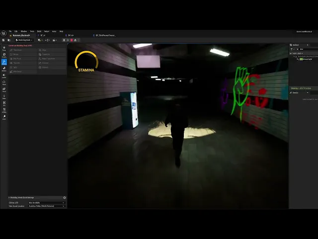Collapse the level root row in Outliner
The width and height of the screenshot is (318, 239).
click(x=294, y=56)
